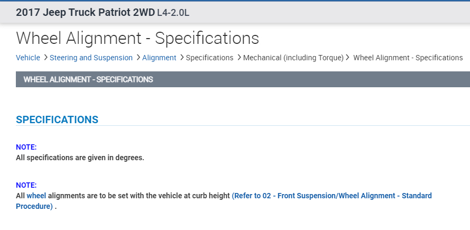470x230 pixels.
Task: Navigate to the Alignment breadcrumb link
Action: point(159,58)
